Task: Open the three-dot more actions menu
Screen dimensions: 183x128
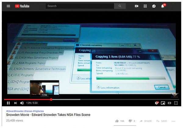Action: pos(174,121)
